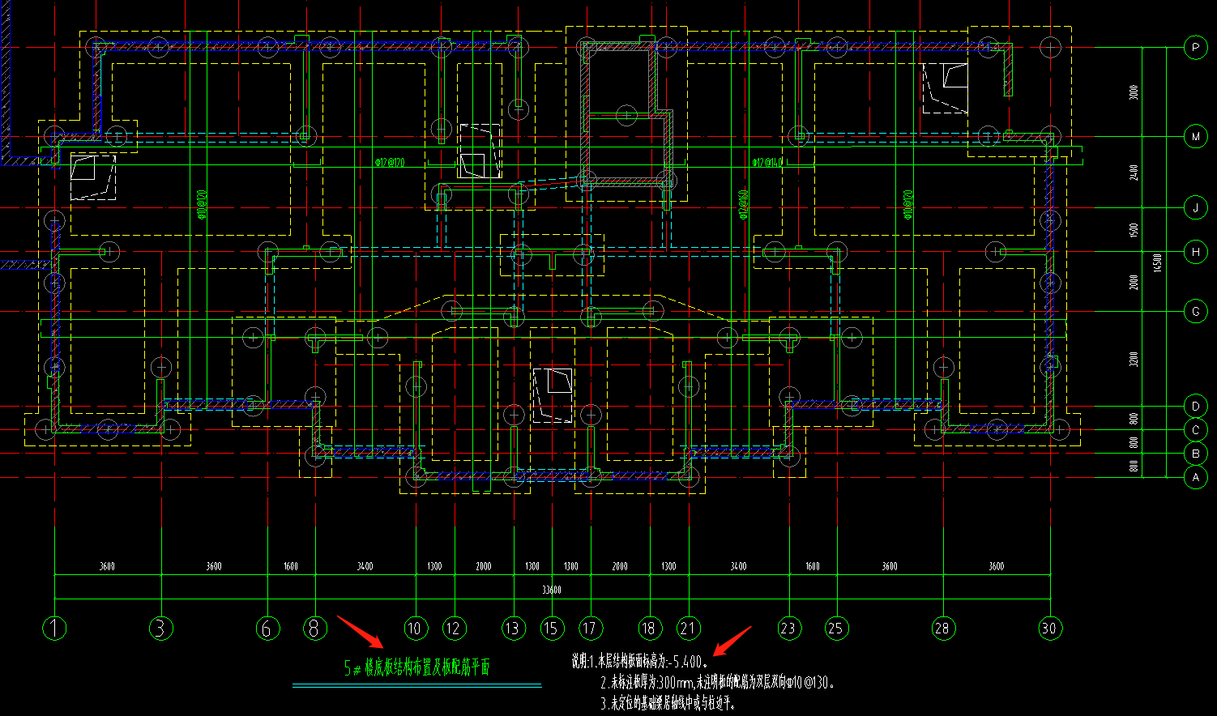Click dimension '3400' between axes 8 and 10
This screenshot has width=1217, height=716.
pyautogui.click(x=365, y=566)
